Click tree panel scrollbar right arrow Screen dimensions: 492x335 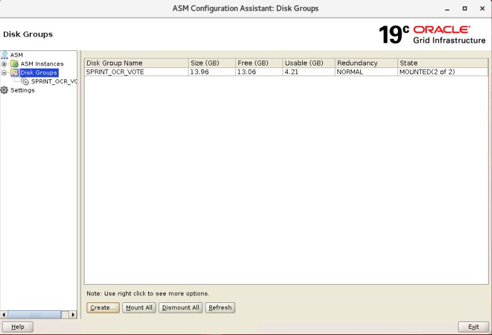click(x=73, y=314)
